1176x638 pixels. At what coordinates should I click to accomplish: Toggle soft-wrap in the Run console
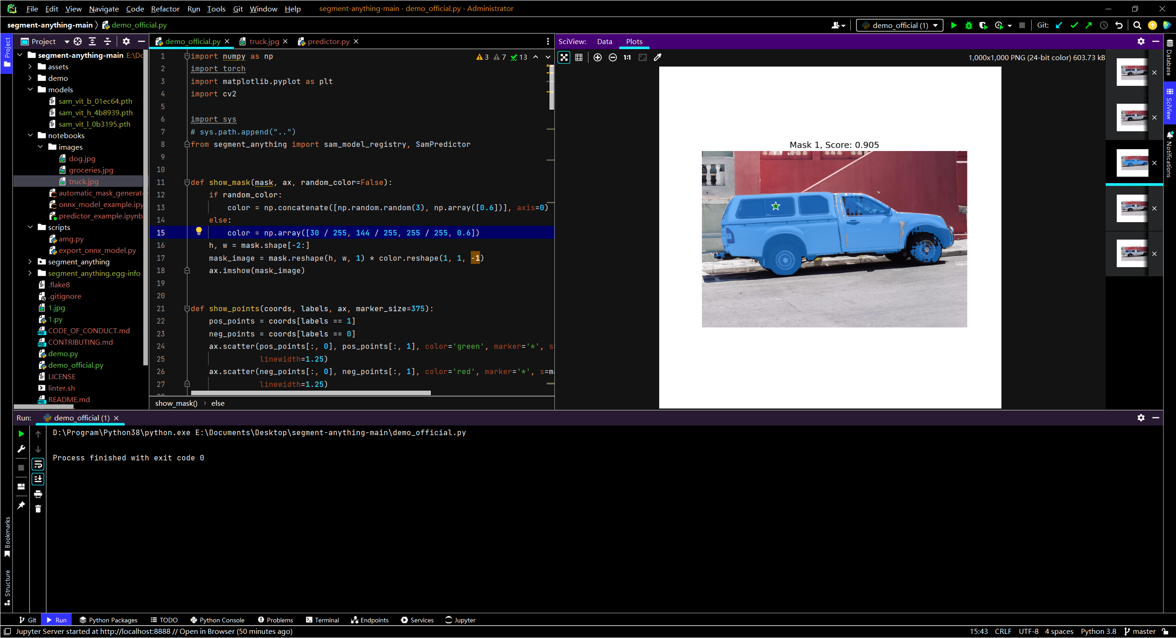pyautogui.click(x=38, y=465)
